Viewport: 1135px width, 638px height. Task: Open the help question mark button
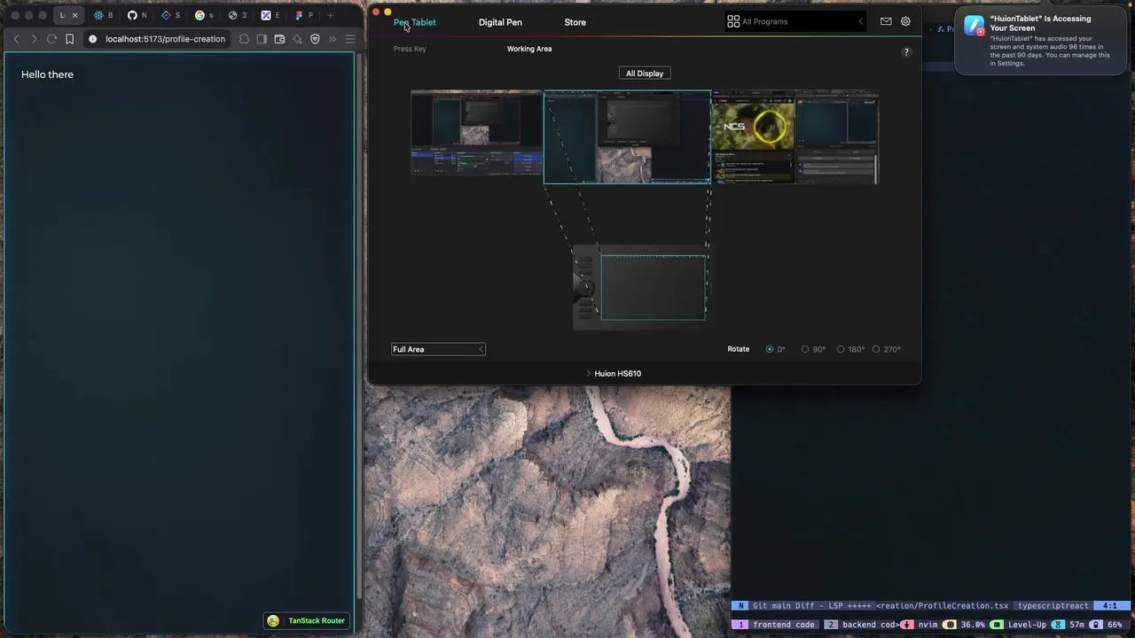906,52
